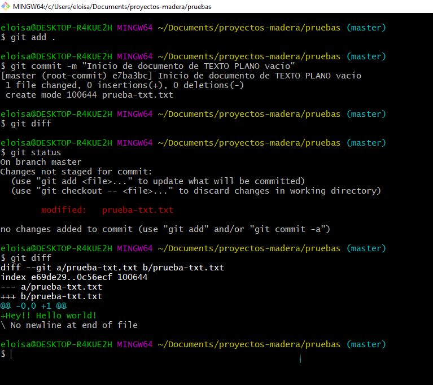Viewport: 433px width, 385px height.
Task: Click the green '+Hey!! Hello world!' line
Action: tap(49, 316)
